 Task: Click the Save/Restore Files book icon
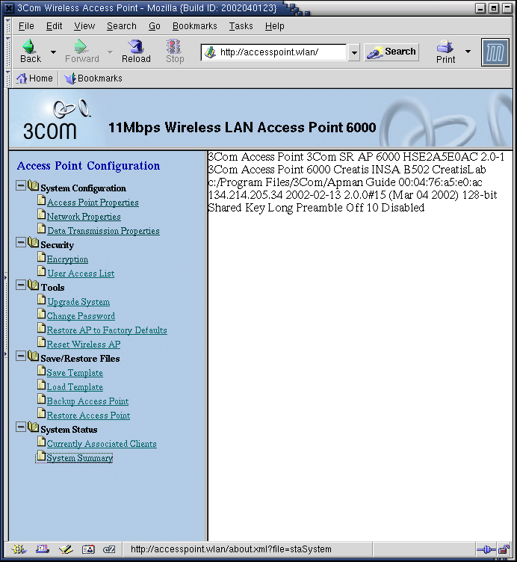point(33,356)
